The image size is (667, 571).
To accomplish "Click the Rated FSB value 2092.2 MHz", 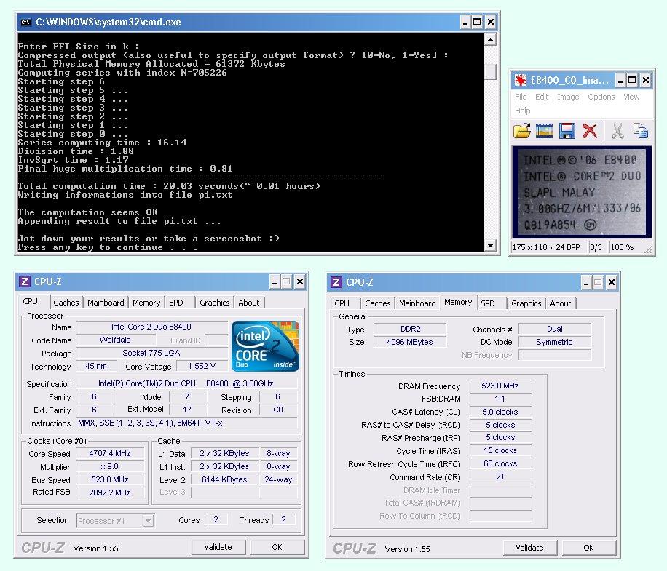I will click(x=110, y=492).
